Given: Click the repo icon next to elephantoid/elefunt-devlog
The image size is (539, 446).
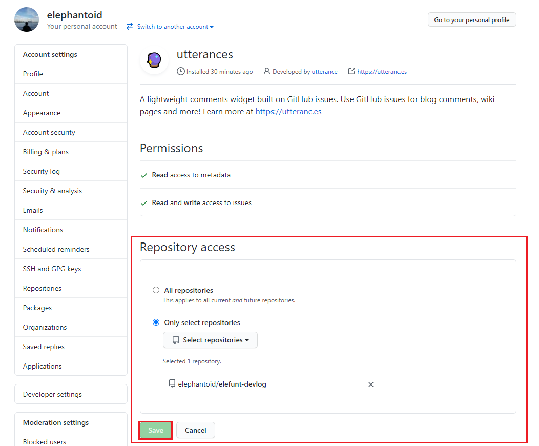Looking at the screenshot, I should tap(172, 383).
